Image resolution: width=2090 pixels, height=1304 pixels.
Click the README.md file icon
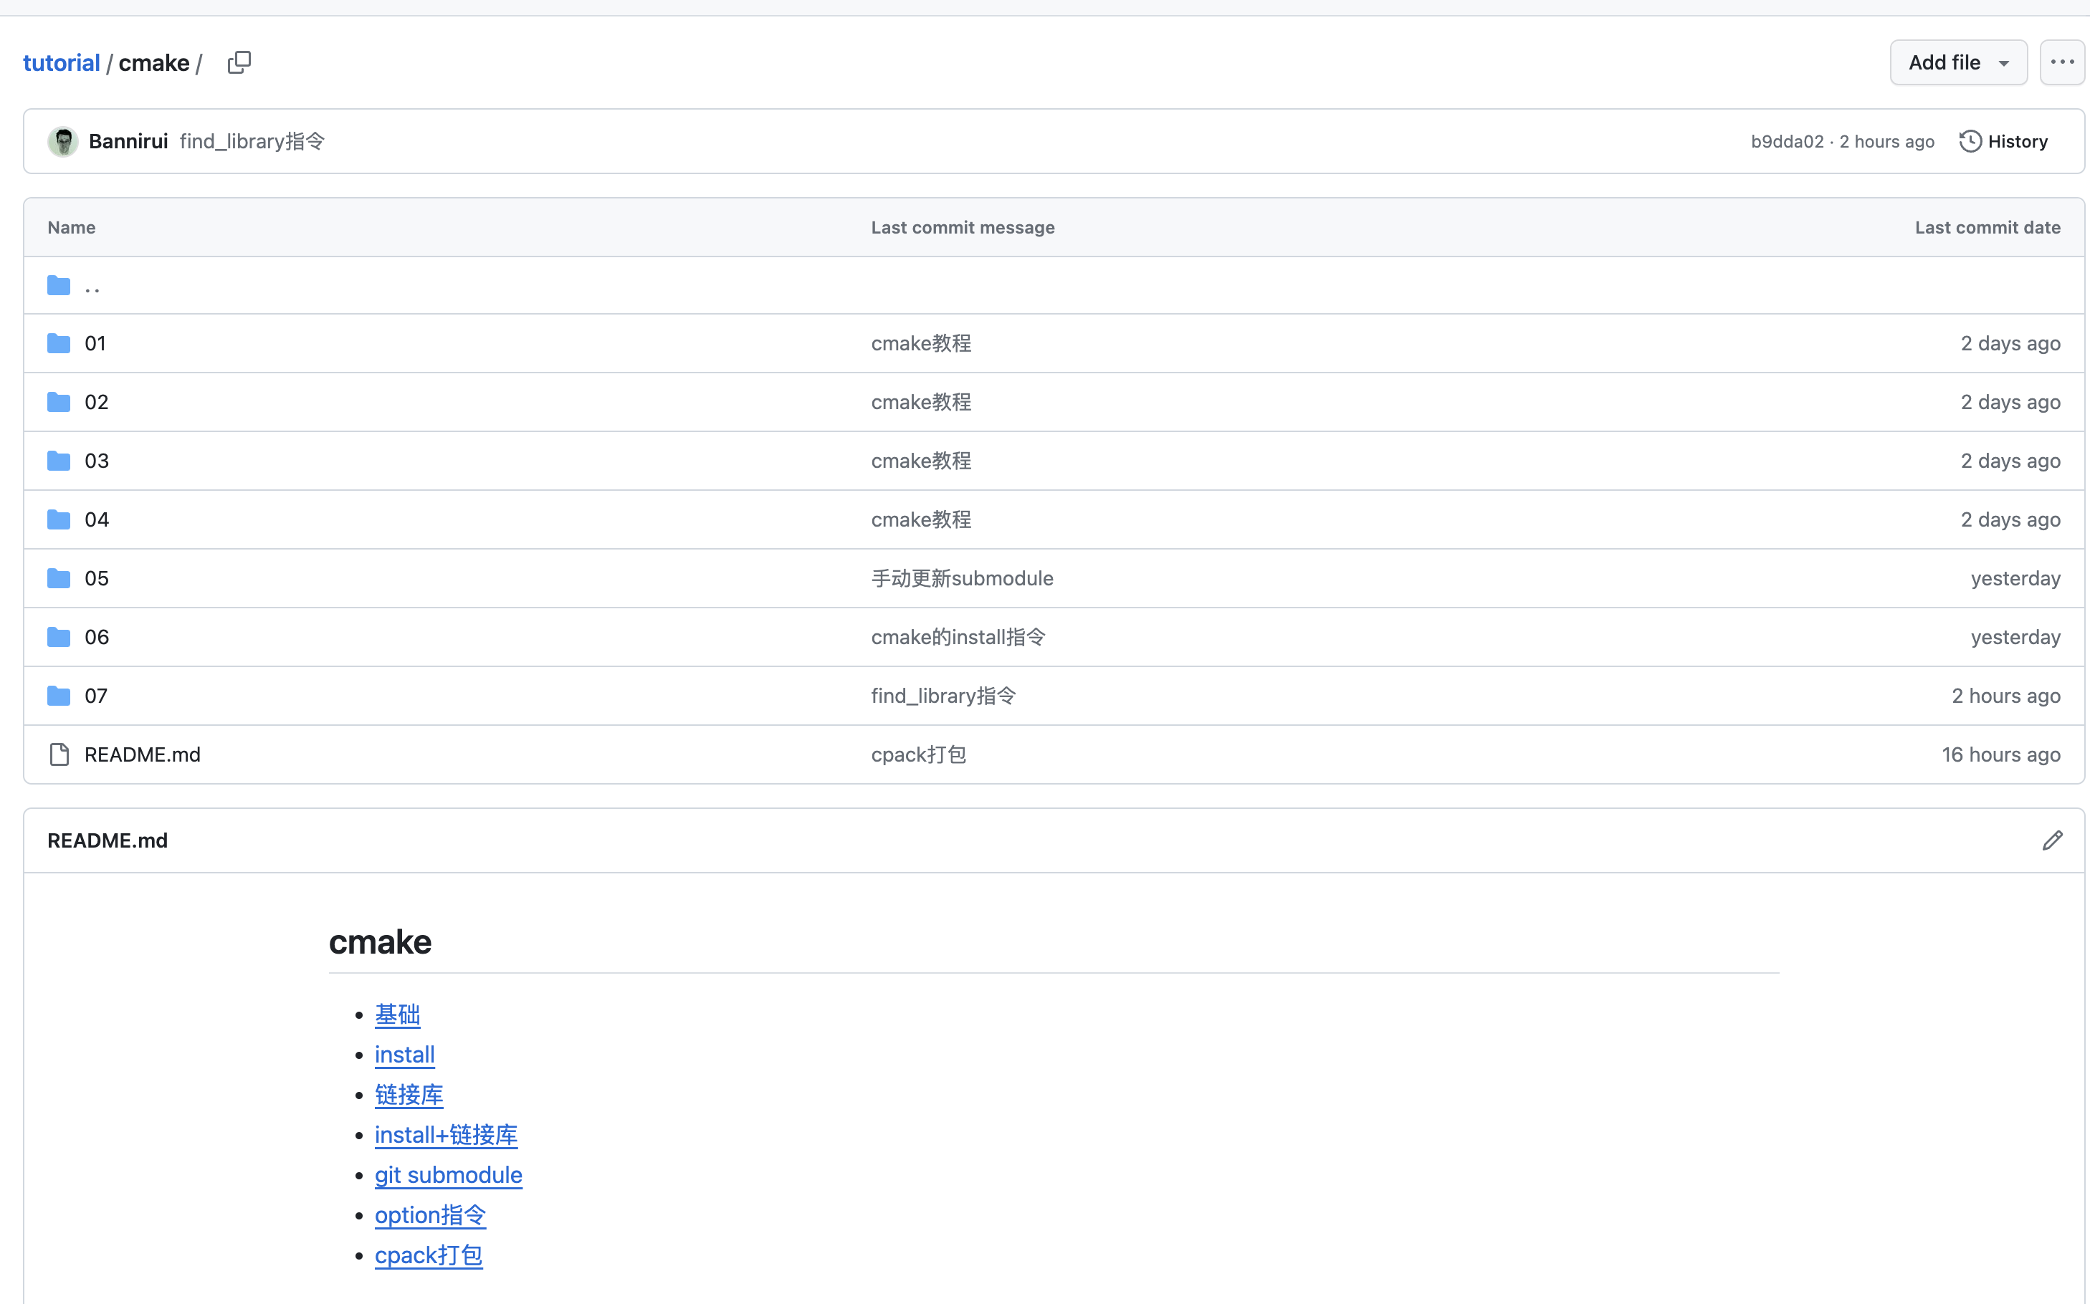(x=59, y=754)
